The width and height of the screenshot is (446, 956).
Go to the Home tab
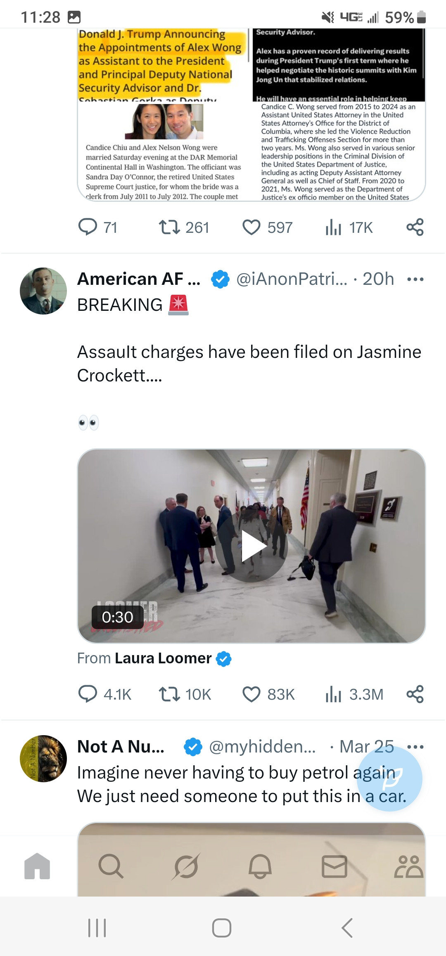pyautogui.click(x=37, y=866)
